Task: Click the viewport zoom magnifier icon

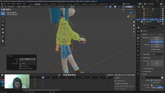Action: tap(134, 22)
